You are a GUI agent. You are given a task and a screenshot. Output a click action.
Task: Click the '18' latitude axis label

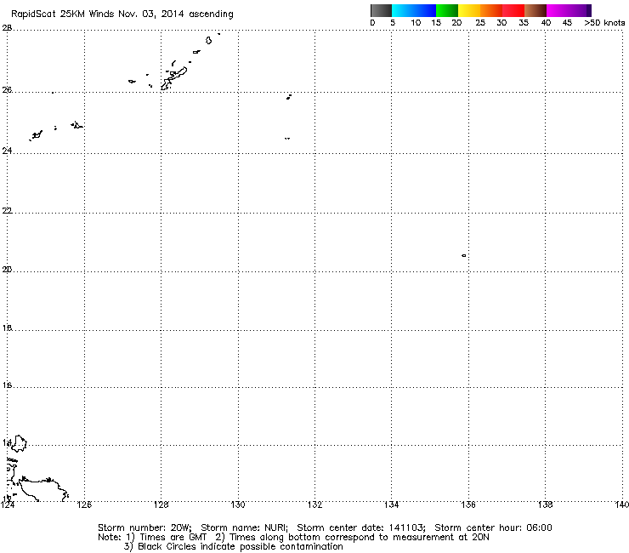point(7,328)
